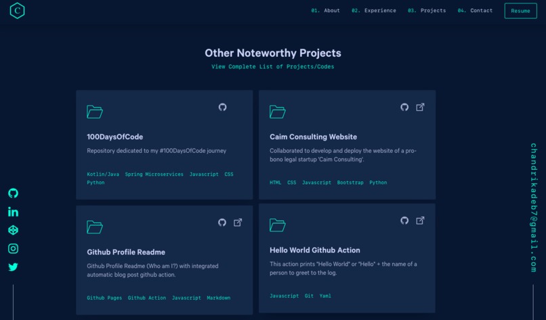Go to the Projects section
This screenshot has width=546, height=320.
click(x=427, y=10)
